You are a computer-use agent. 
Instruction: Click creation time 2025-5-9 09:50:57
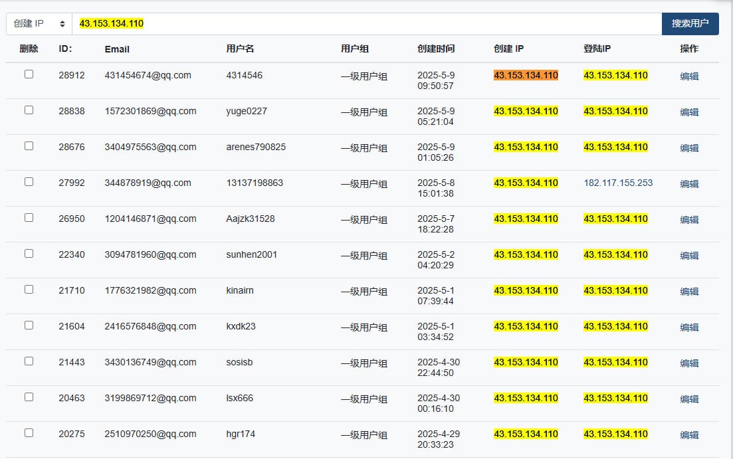[x=436, y=80]
